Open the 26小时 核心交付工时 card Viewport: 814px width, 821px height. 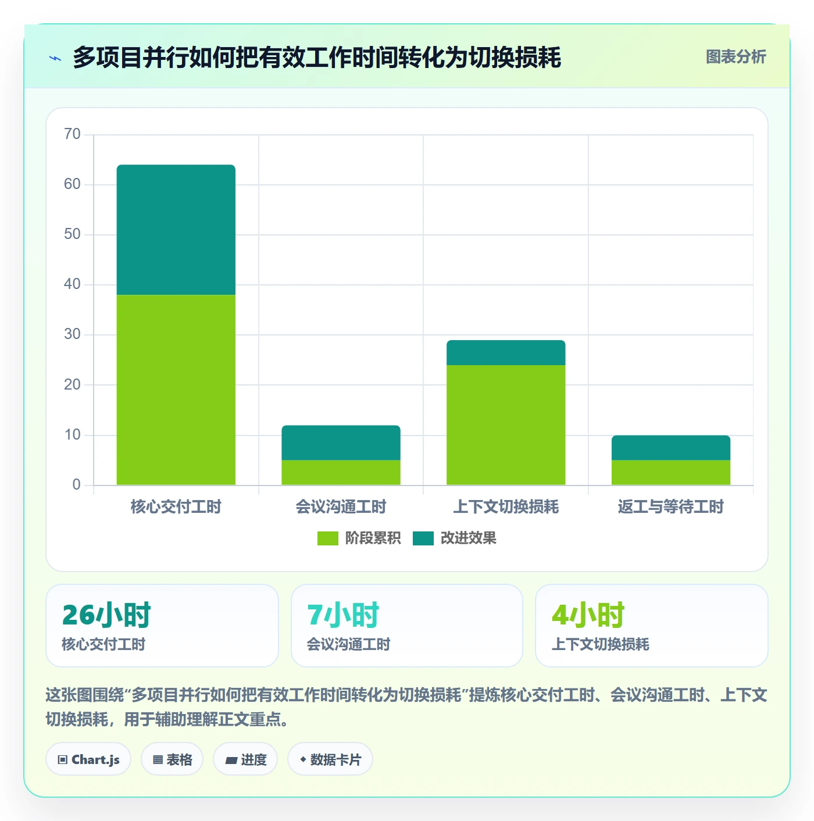[x=162, y=626]
